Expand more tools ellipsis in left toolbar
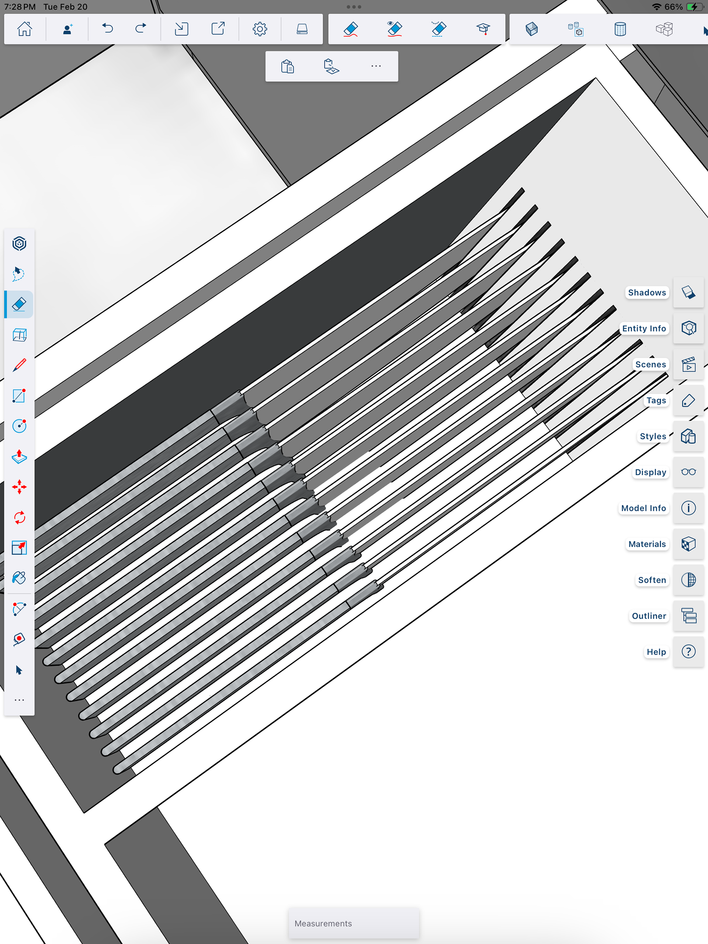The height and width of the screenshot is (944, 708). (x=19, y=700)
